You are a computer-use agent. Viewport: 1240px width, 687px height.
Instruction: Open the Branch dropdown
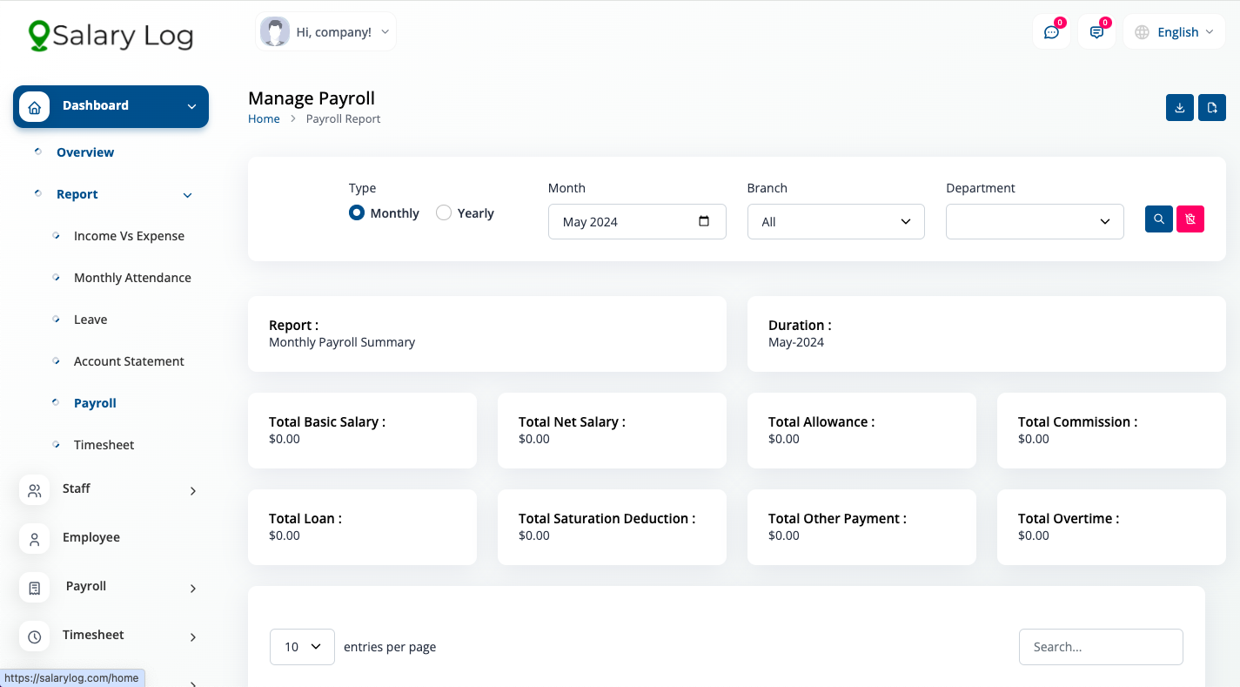[835, 222]
